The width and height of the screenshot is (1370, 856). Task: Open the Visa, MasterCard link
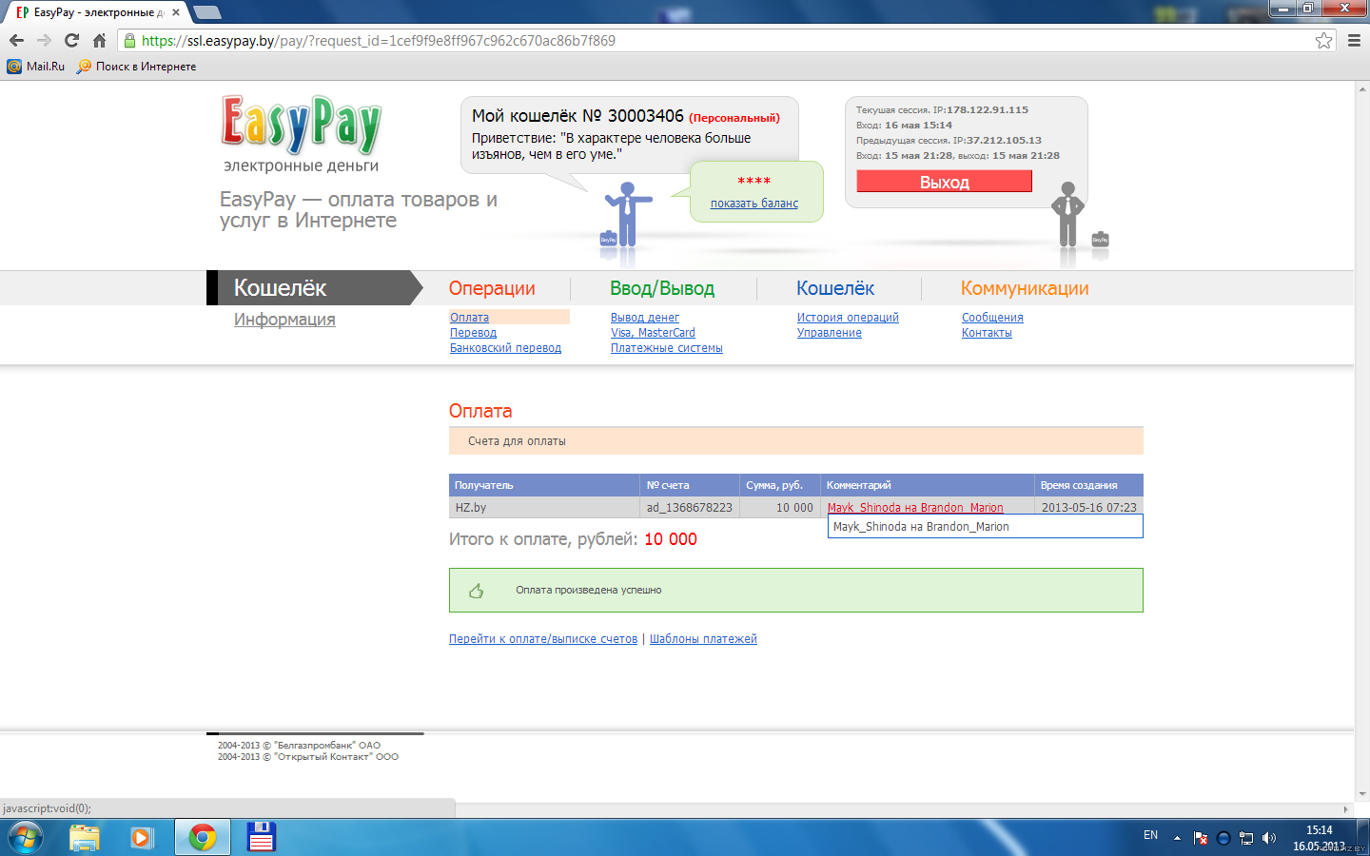pos(653,333)
